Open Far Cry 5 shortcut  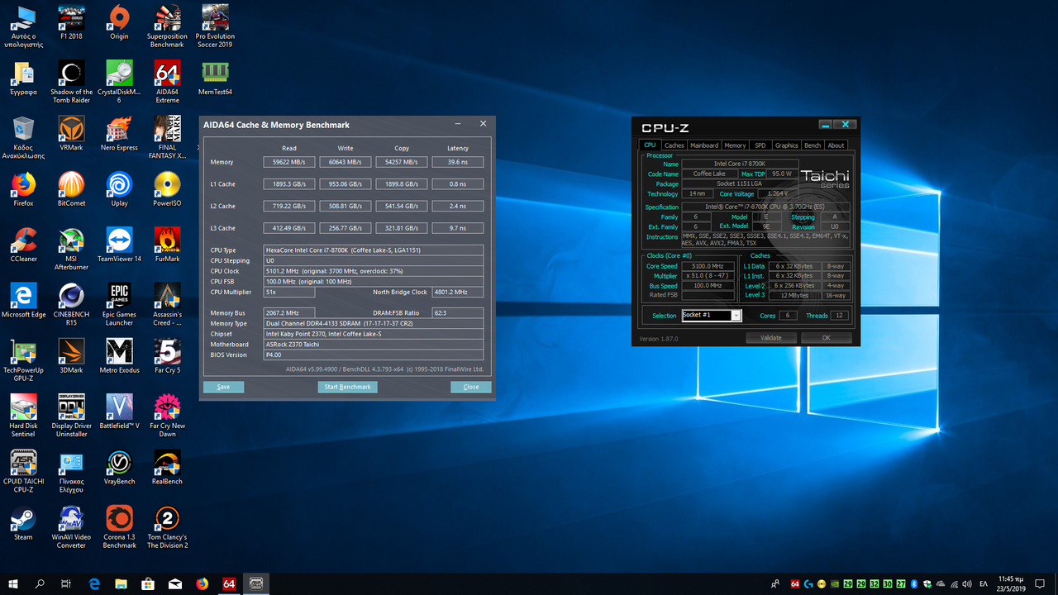click(x=167, y=356)
